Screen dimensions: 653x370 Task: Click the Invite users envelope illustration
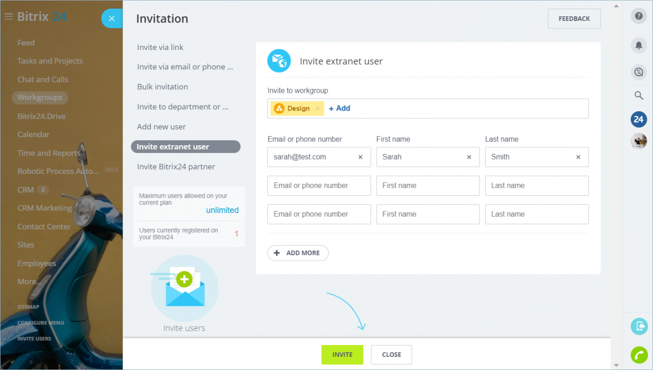pos(184,288)
